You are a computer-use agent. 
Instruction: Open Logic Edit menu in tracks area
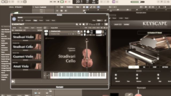point(62,7)
